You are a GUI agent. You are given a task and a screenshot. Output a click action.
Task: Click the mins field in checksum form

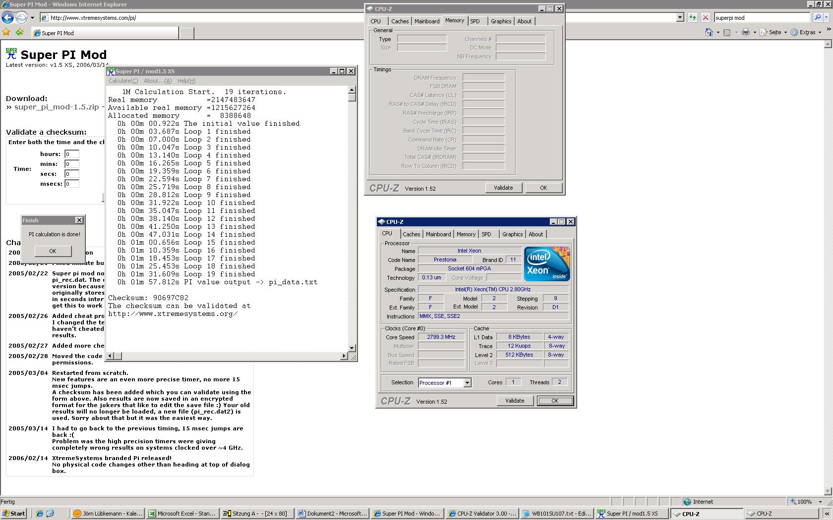[x=72, y=164]
